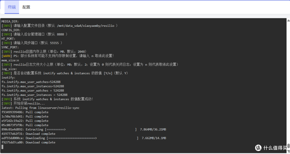The image size is (290, 154).
Task: Click fs.inotify.max_user_instances=524288 line
Action: (x=33, y=86)
